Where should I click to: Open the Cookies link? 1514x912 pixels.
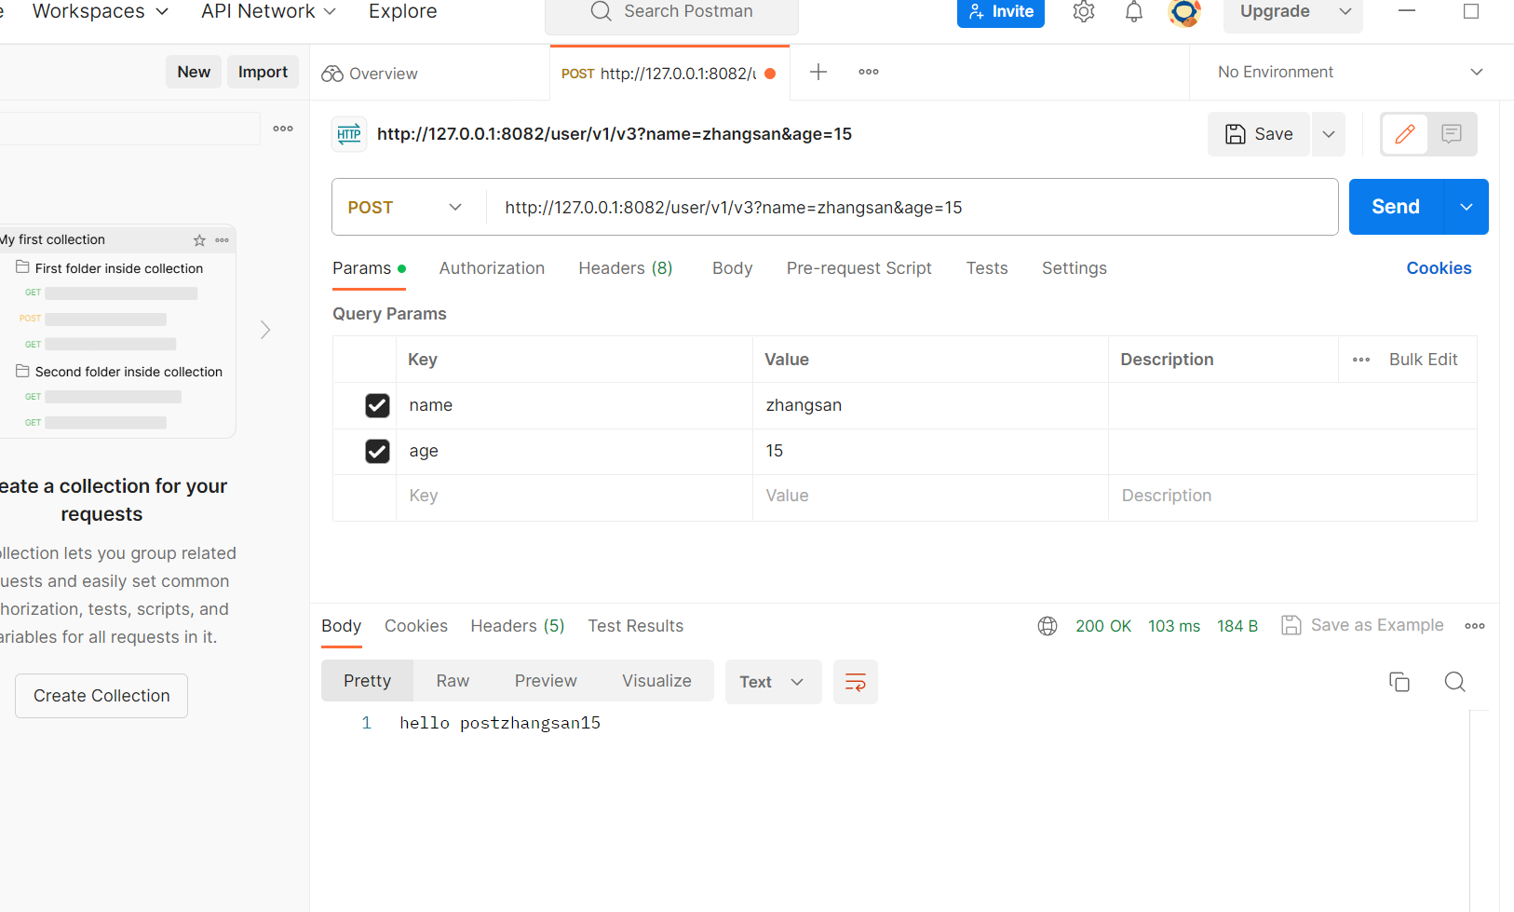point(1439,268)
